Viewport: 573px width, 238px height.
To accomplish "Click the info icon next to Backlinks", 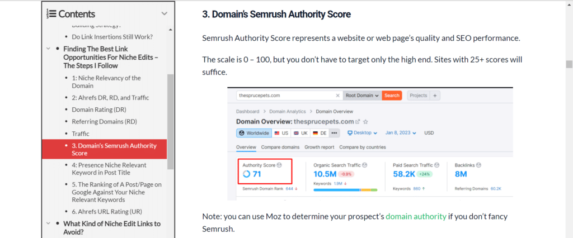I will point(479,165).
